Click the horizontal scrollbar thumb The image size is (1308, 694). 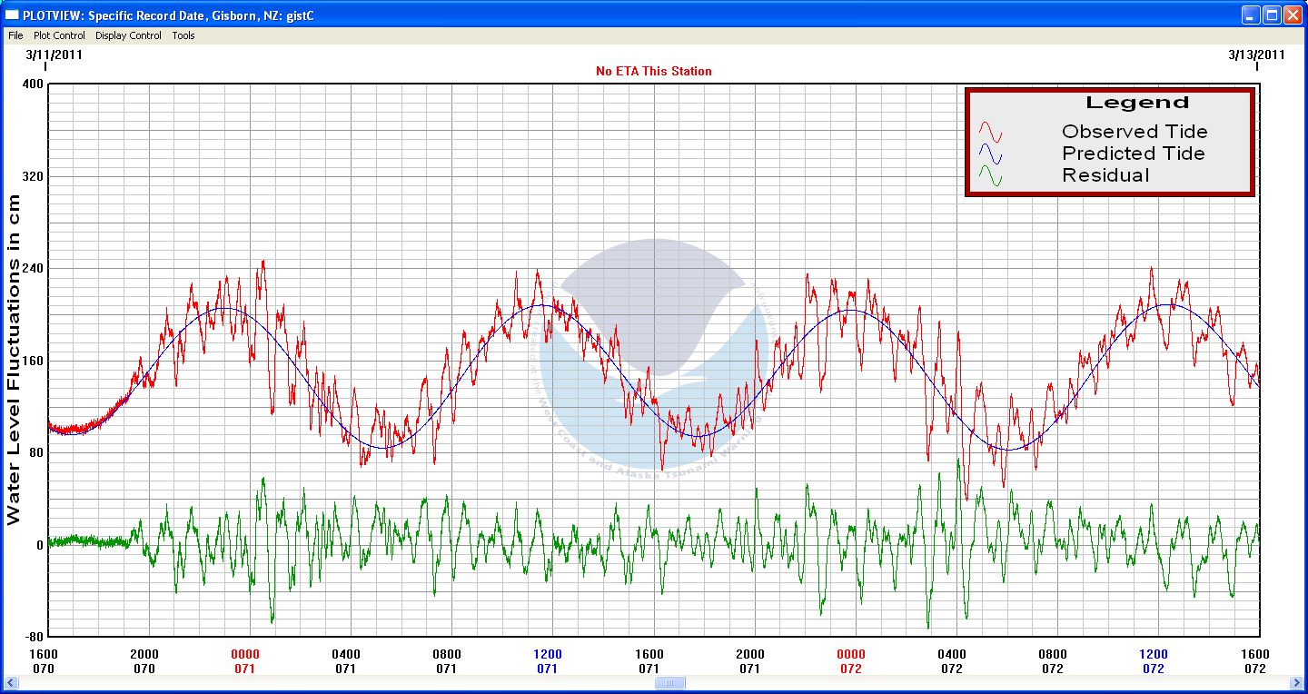(669, 683)
